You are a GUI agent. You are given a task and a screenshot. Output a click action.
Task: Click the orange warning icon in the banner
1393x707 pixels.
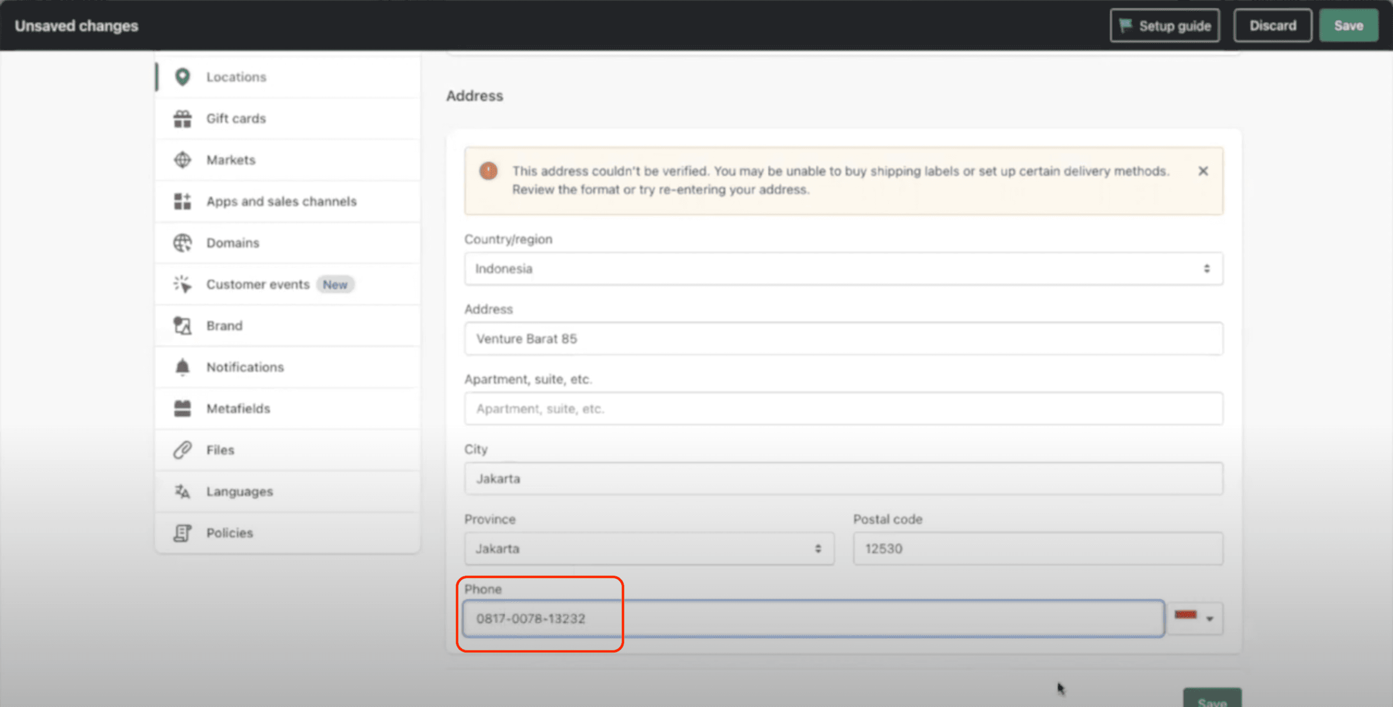pyautogui.click(x=489, y=171)
